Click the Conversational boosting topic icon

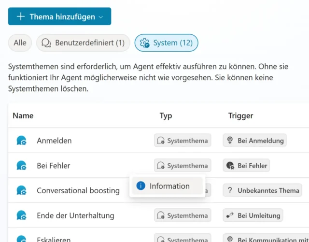(21, 190)
